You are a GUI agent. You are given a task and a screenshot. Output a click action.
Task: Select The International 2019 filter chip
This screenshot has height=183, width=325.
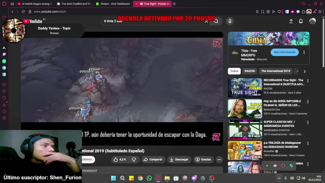click(275, 71)
